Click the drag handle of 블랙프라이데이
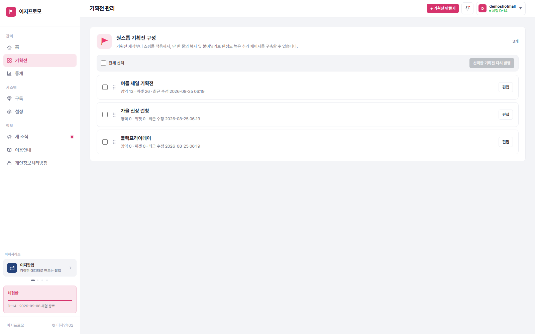Viewport: 535px width, 334px height. tap(114, 142)
